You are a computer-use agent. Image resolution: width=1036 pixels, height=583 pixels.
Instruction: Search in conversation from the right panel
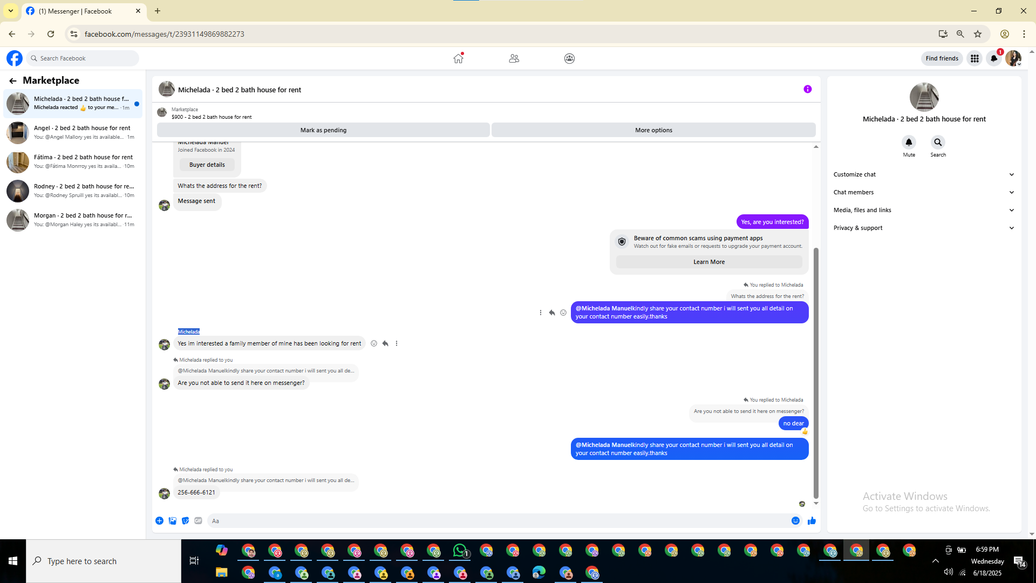point(938,143)
